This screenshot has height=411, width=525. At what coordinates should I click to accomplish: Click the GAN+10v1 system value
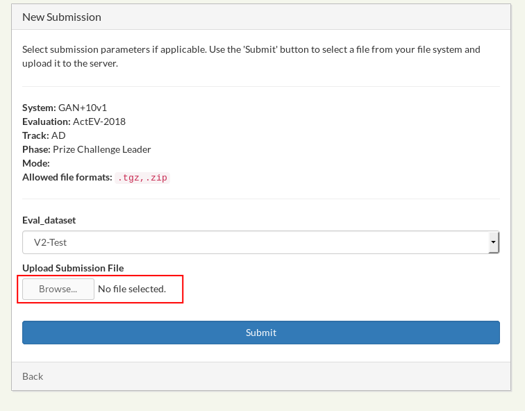[x=83, y=108]
